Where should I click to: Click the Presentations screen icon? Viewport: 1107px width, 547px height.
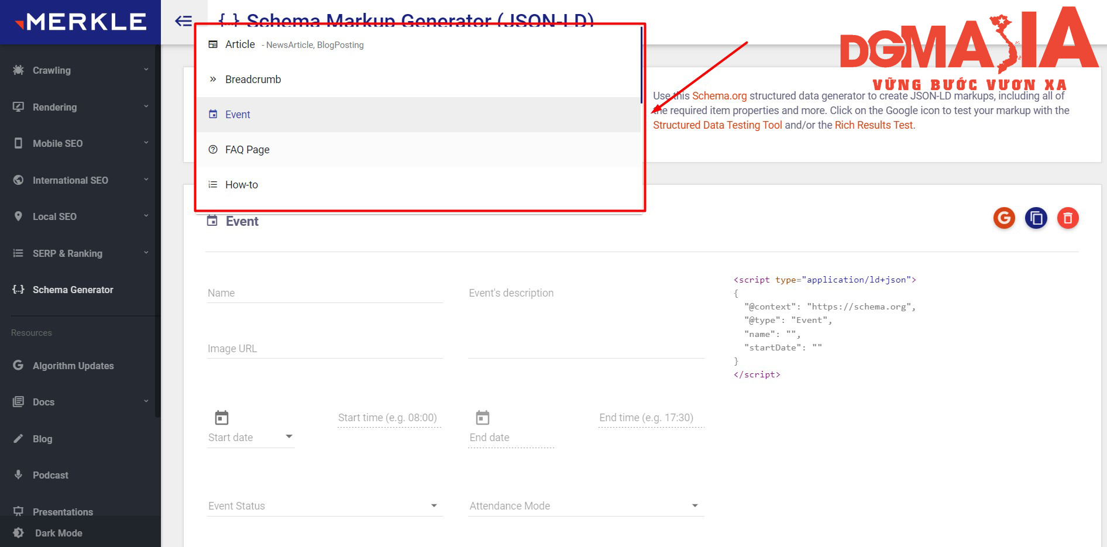pyautogui.click(x=19, y=511)
